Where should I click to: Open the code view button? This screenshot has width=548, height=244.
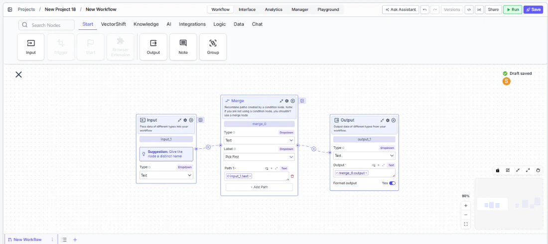(x=469, y=9)
